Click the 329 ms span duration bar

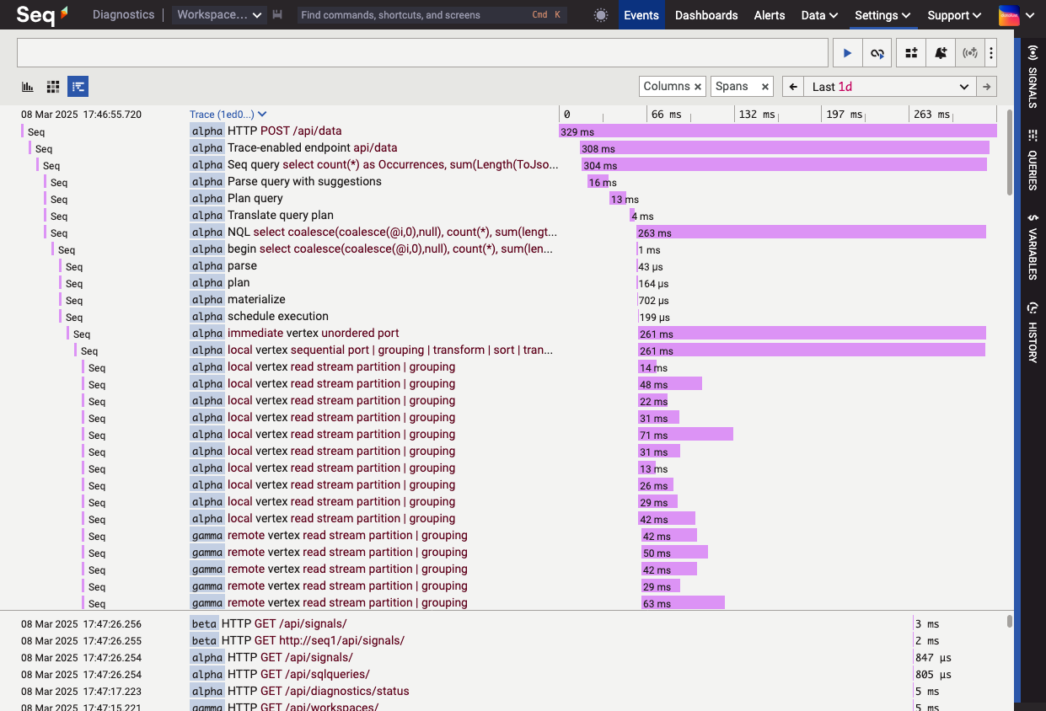click(778, 131)
